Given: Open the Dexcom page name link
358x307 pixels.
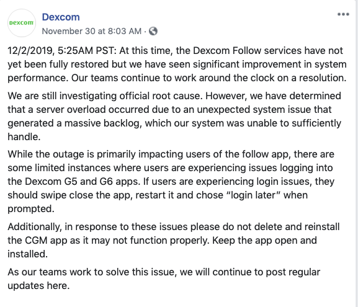Looking at the screenshot, I should coord(61,17).
